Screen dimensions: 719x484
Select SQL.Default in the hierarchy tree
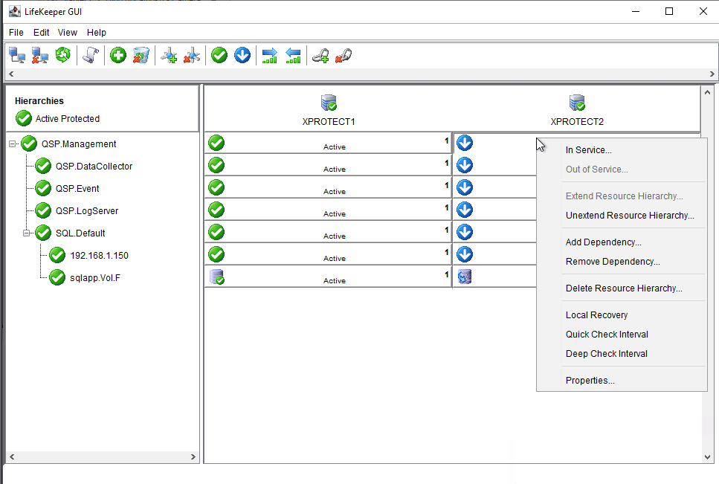[80, 233]
